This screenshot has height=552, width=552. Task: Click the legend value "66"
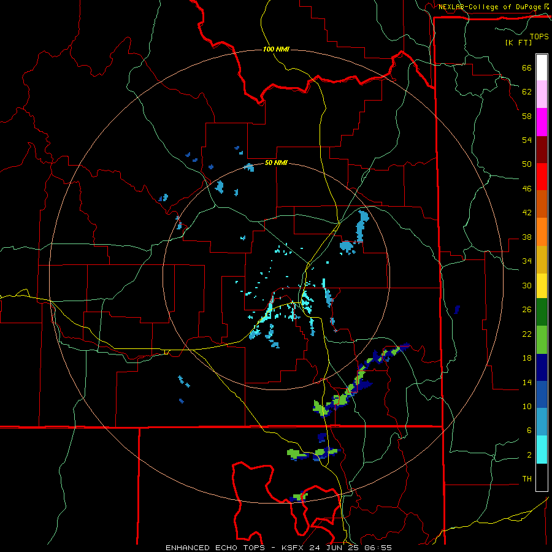pos(527,68)
